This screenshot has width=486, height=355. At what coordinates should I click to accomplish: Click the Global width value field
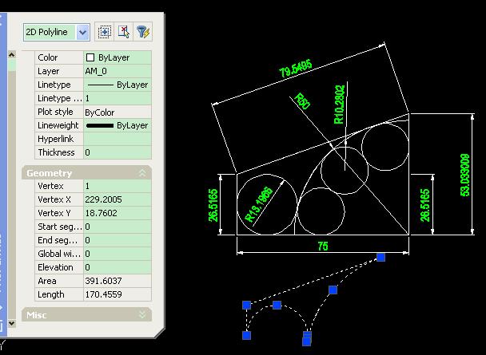click(x=118, y=254)
